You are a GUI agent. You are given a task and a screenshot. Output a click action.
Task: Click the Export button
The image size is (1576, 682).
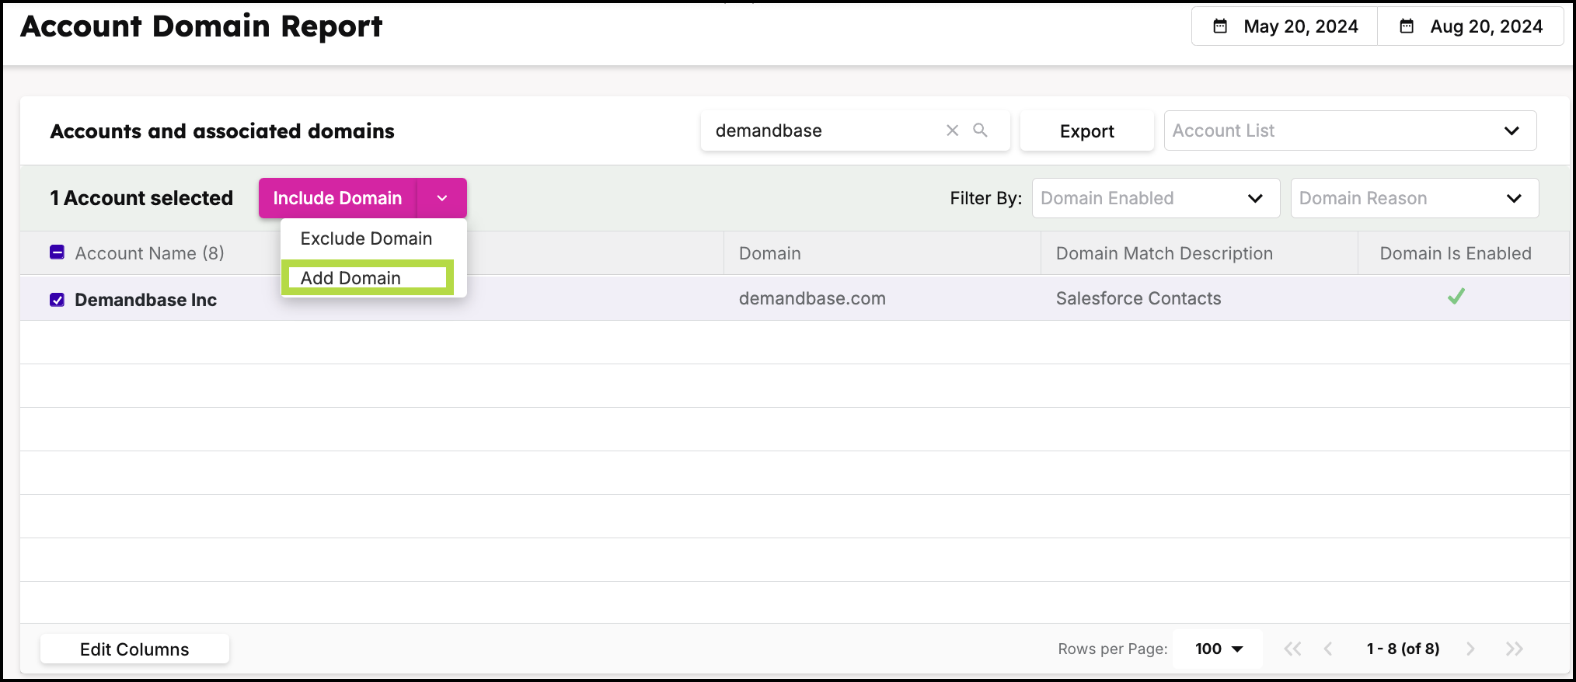[x=1086, y=131]
